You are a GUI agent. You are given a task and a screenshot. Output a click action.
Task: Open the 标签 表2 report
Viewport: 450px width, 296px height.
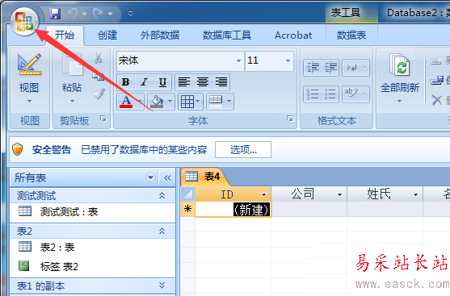92,266
